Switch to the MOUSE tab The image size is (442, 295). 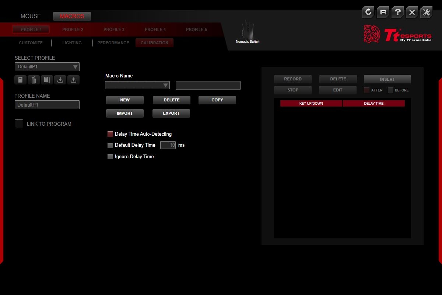(31, 16)
